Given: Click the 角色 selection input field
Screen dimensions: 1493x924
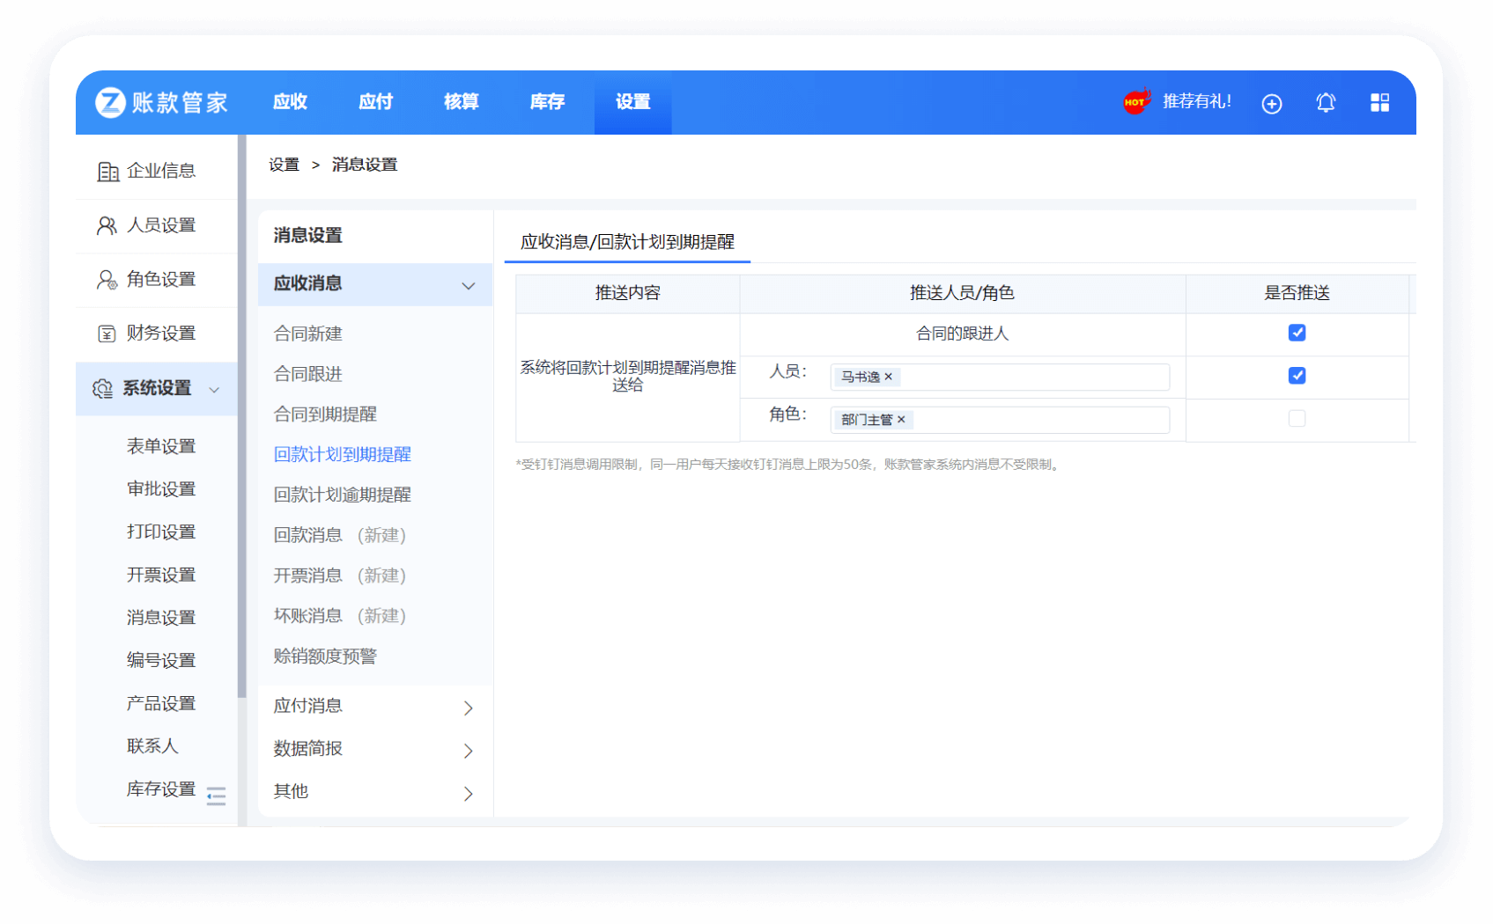Looking at the screenshot, I should click(1000, 420).
